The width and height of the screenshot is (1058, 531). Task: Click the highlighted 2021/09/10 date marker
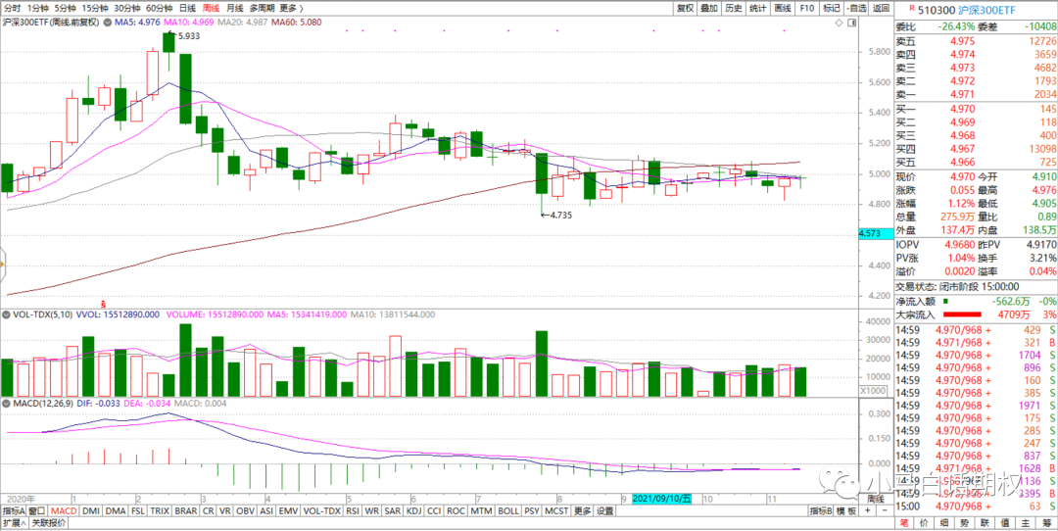[x=662, y=498]
